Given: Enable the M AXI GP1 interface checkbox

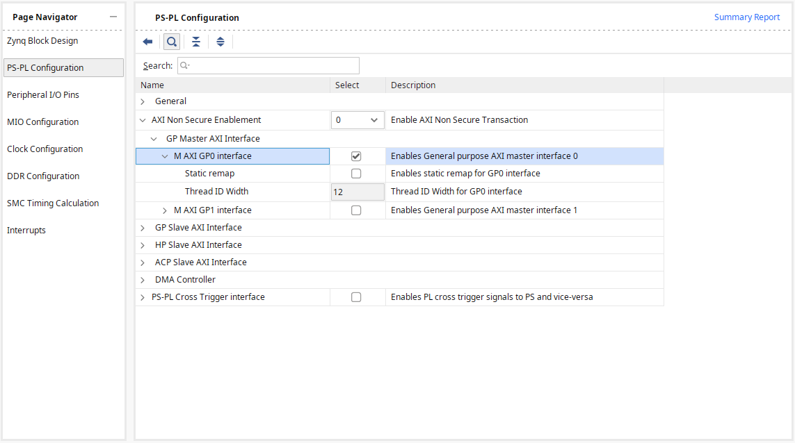Looking at the screenshot, I should click(x=356, y=210).
